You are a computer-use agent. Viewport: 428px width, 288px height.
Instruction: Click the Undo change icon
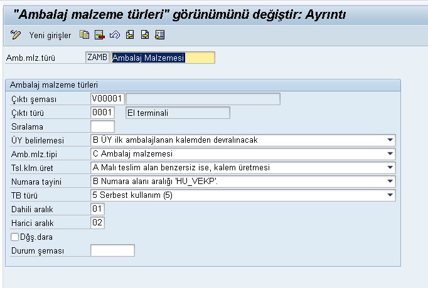pyautogui.click(x=114, y=34)
